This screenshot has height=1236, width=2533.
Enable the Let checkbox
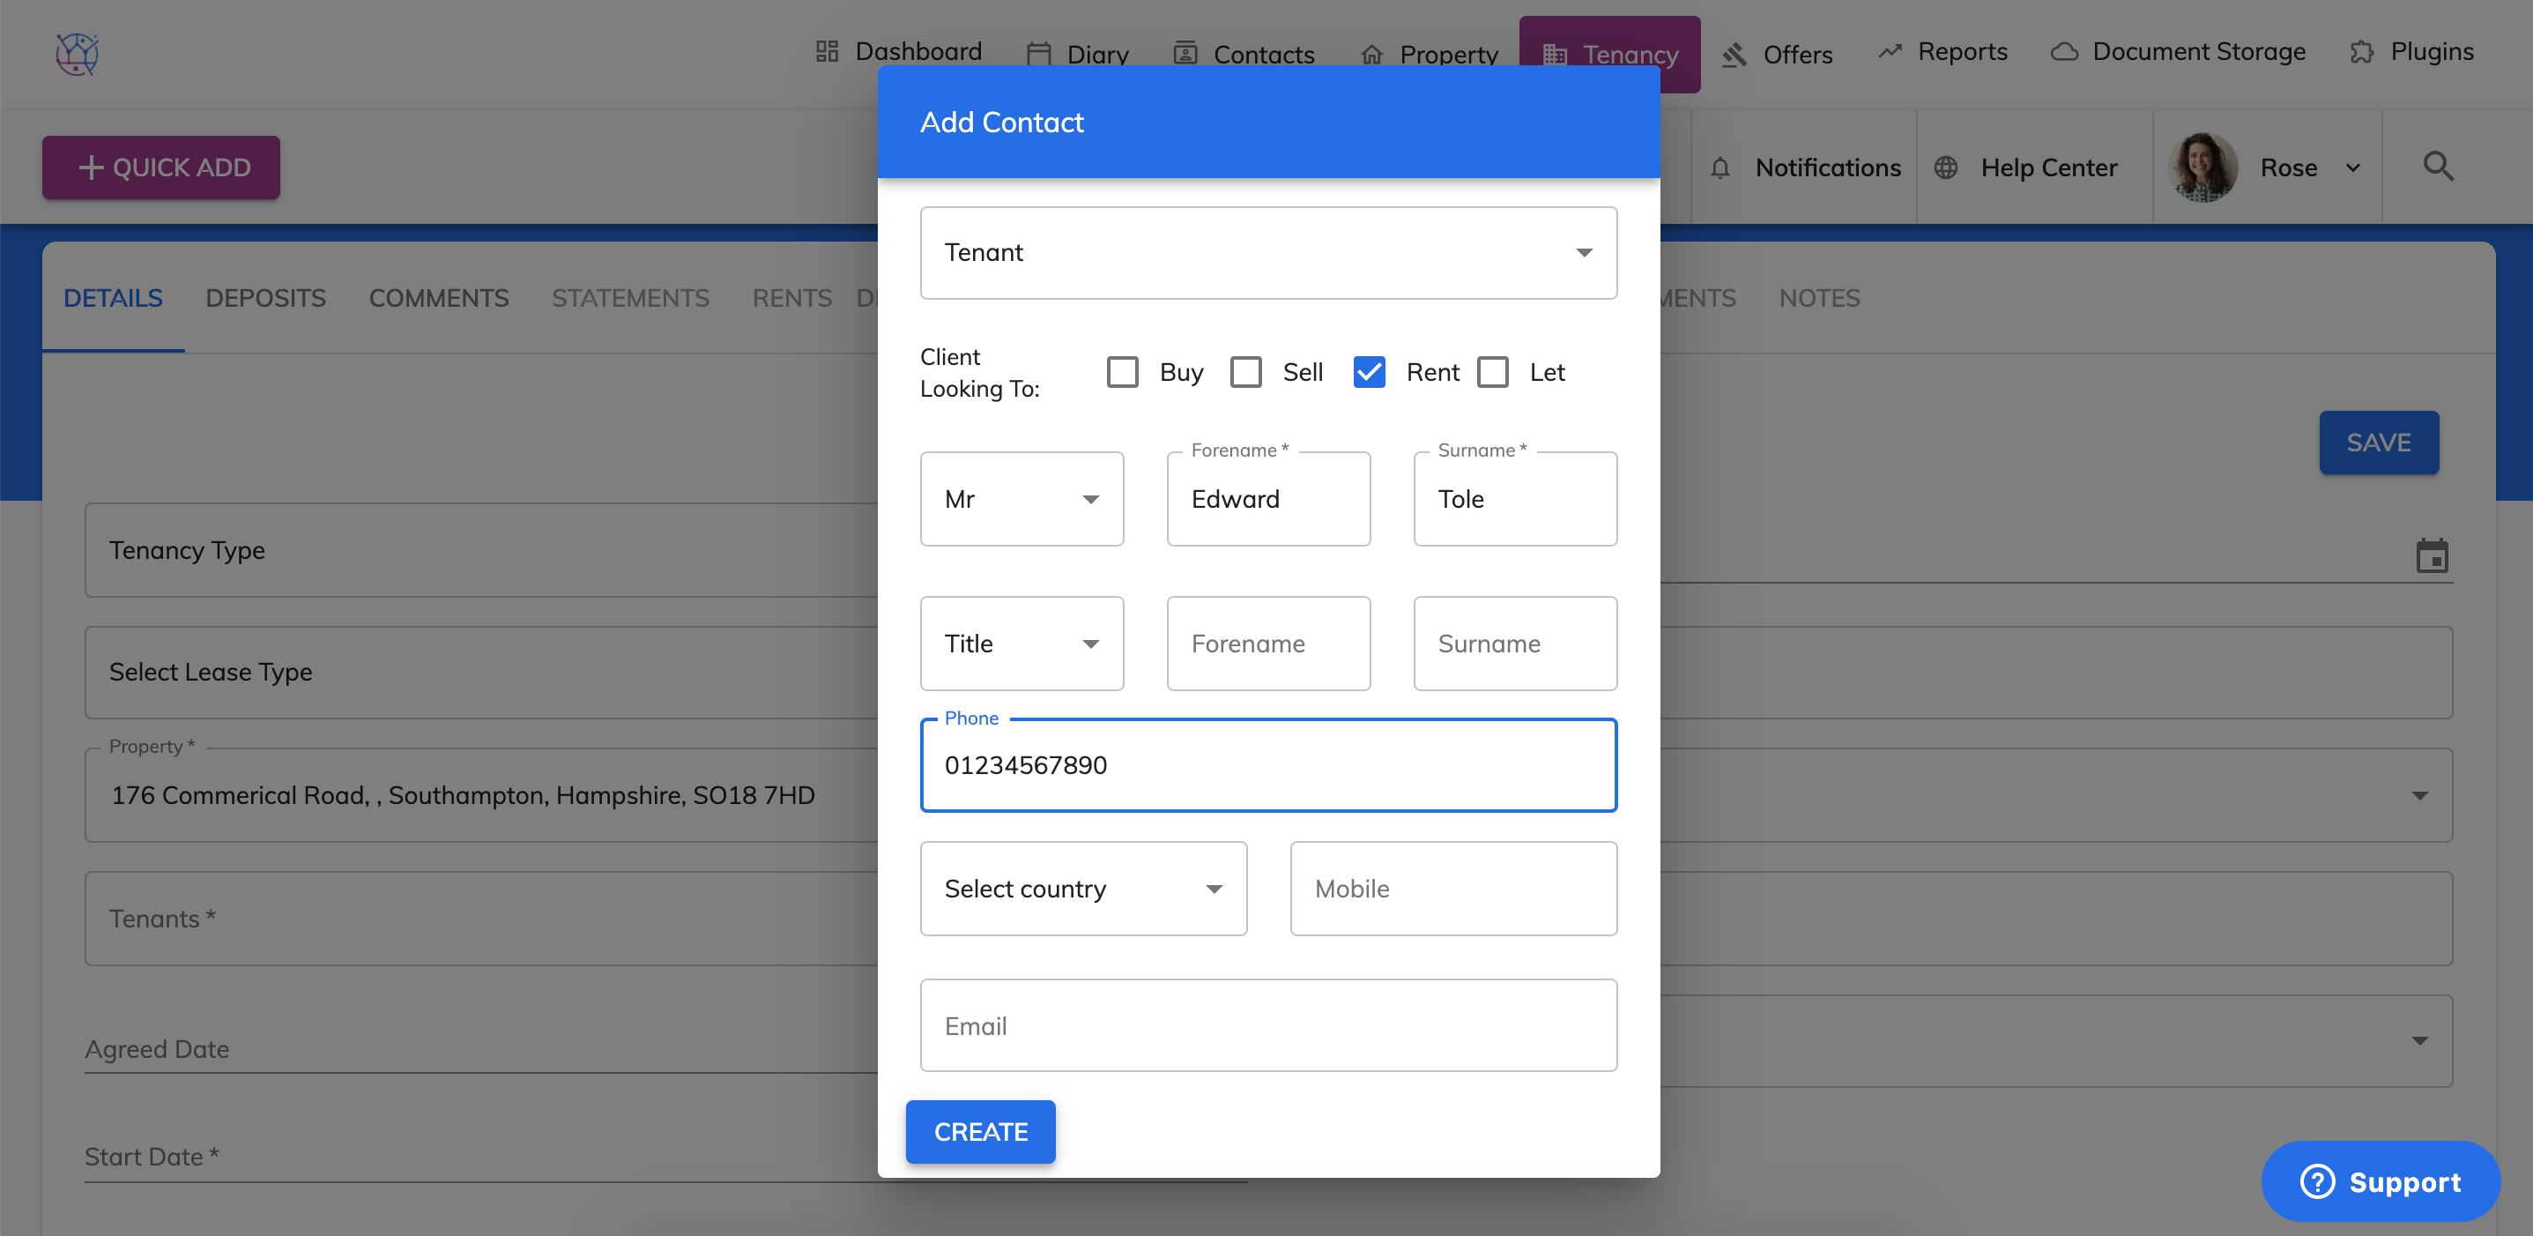[x=1493, y=372]
